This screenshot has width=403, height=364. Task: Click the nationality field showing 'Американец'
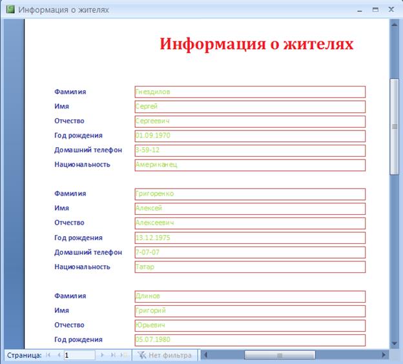[249, 165]
